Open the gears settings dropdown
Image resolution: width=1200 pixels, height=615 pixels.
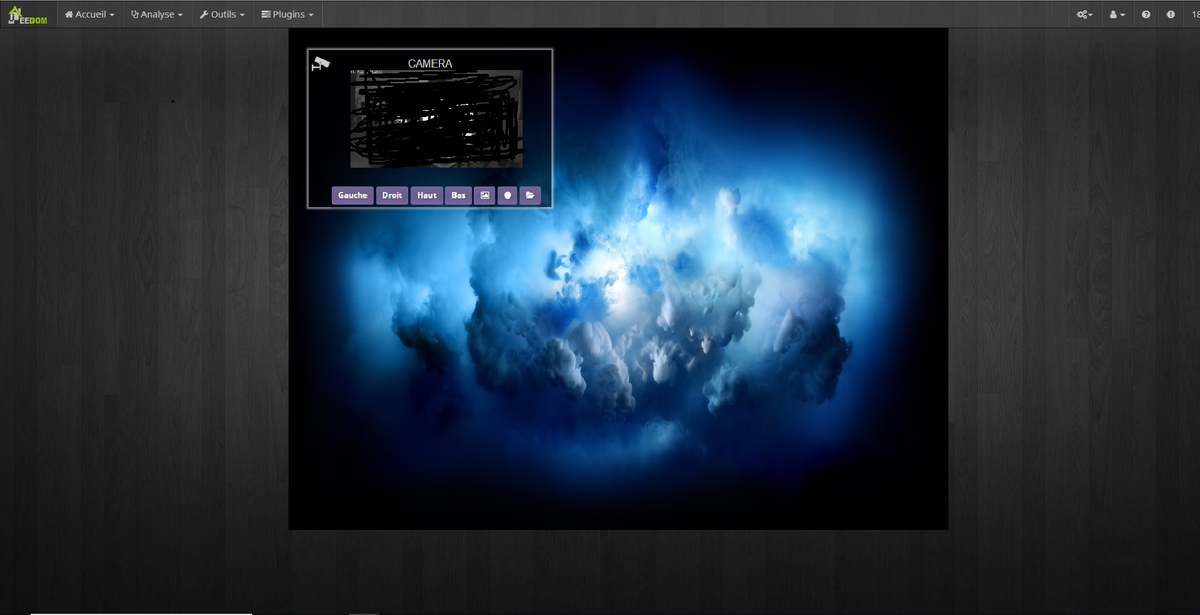[x=1085, y=14]
